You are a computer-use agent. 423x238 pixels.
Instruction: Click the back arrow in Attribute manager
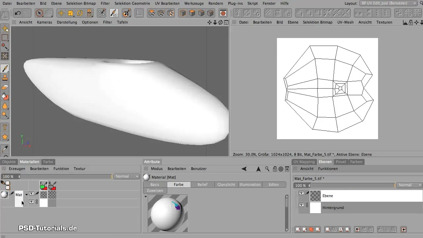click(244, 169)
